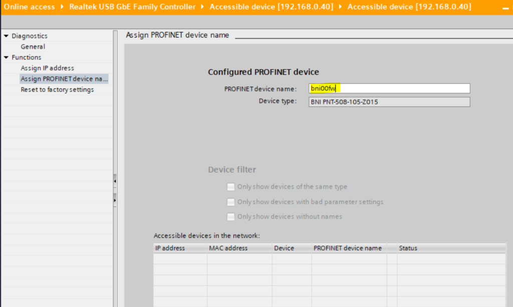The height and width of the screenshot is (307, 513).
Task: Open the General diagnostics page
Action: [33, 46]
